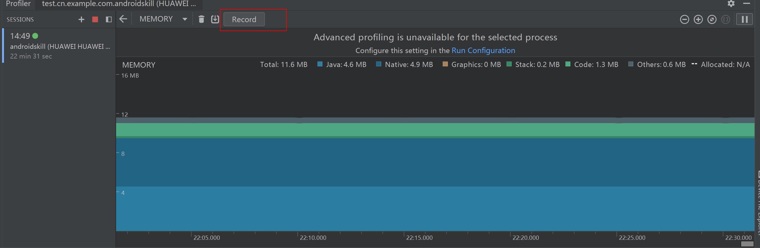Click the Record button
The height and width of the screenshot is (248, 760).
point(244,19)
